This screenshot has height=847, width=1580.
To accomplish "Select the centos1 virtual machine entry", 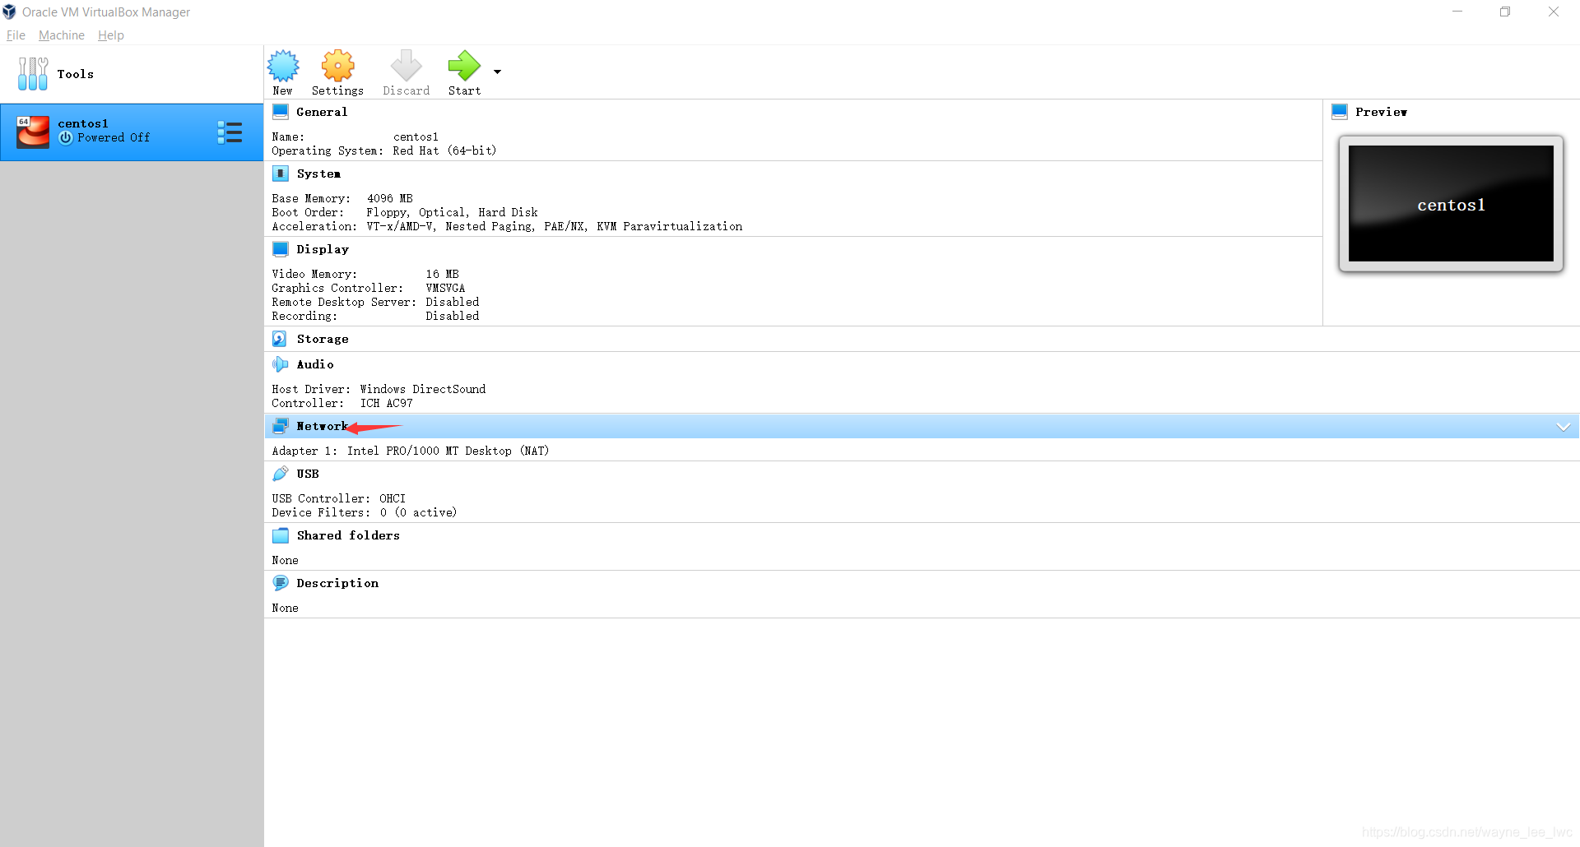I will coord(132,132).
